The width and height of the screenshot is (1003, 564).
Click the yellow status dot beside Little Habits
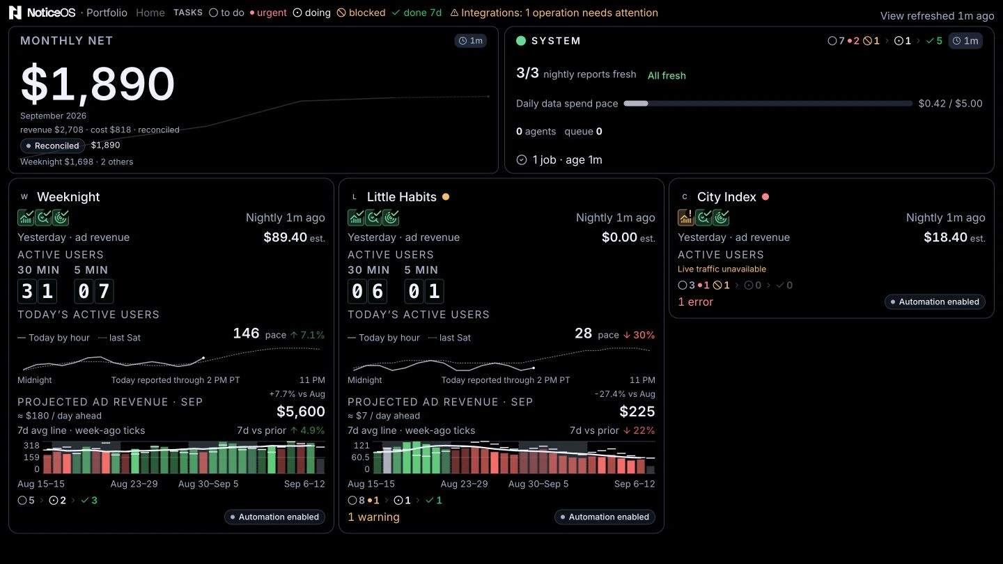(x=446, y=197)
